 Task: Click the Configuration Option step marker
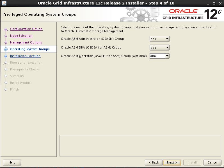[6, 29]
